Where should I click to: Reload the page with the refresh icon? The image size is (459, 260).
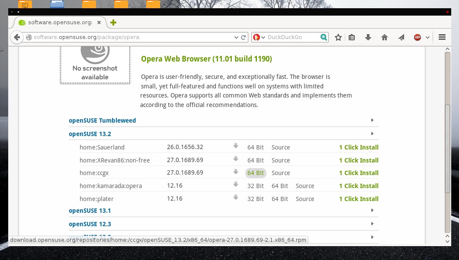click(243, 37)
